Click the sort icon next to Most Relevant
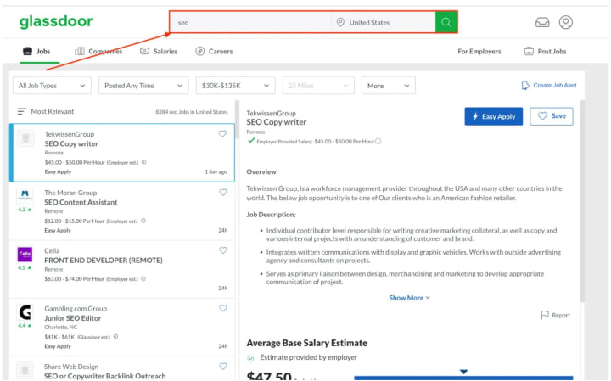 (22, 111)
